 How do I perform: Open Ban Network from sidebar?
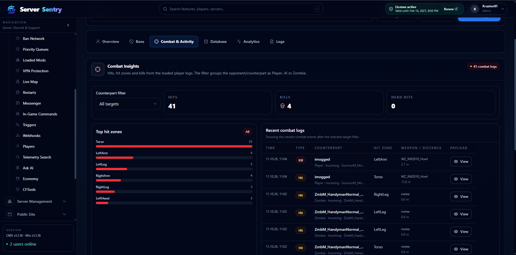[34, 39]
